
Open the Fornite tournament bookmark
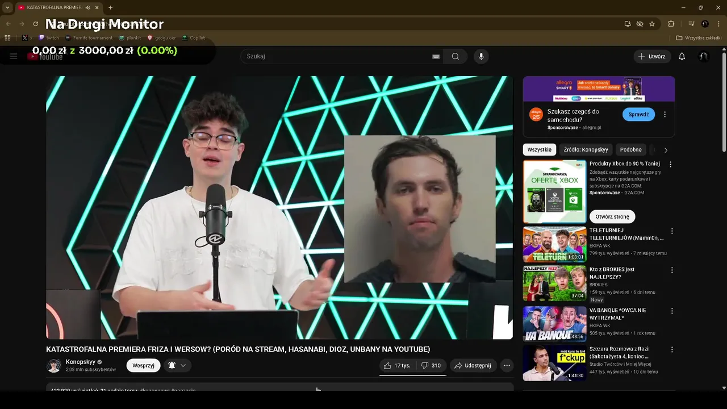89,38
